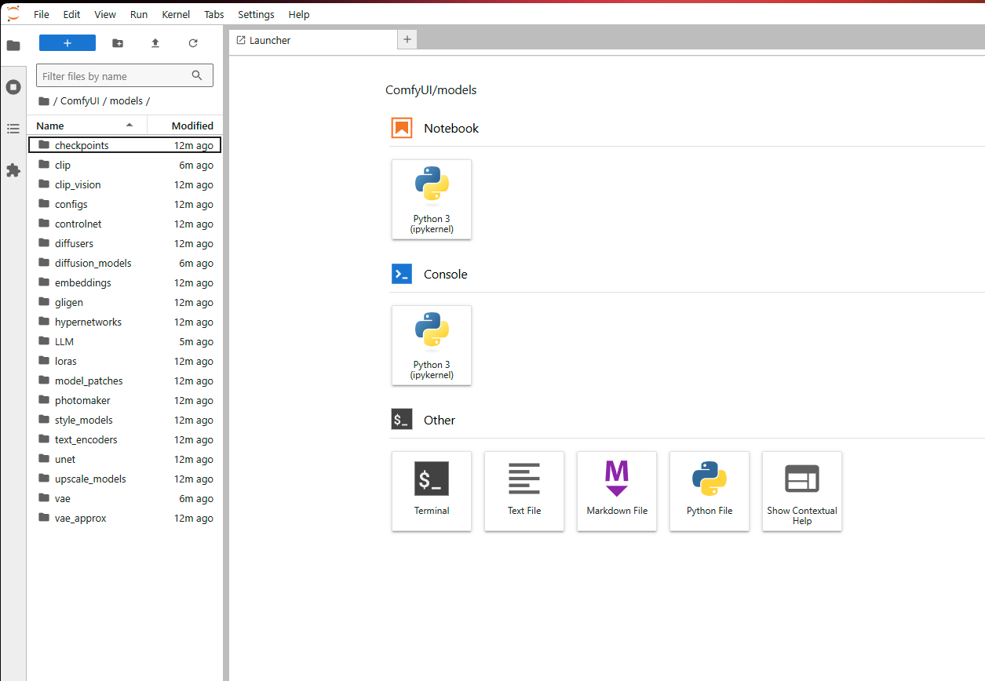Focus the Filter files by name field
985x681 pixels.
coord(125,76)
